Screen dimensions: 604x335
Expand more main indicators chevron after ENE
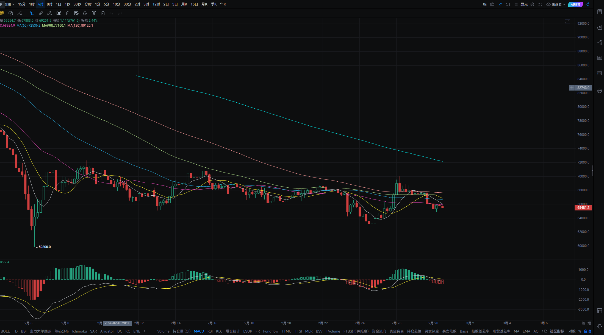pos(145,331)
